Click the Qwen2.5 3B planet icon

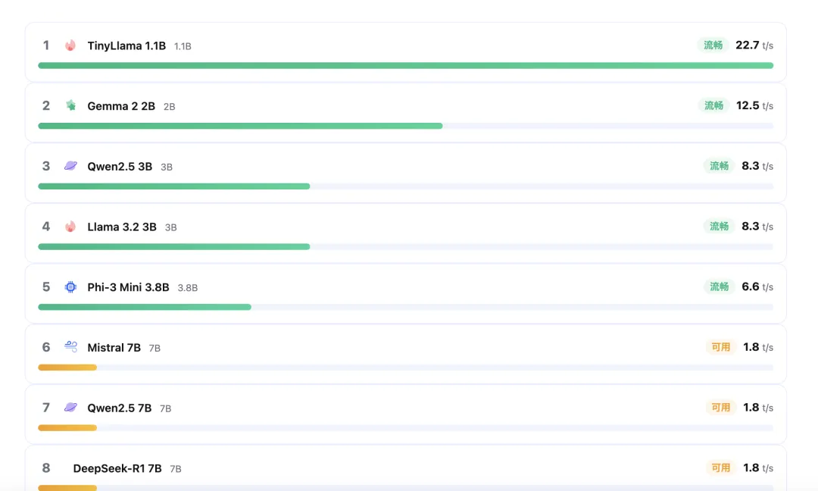click(x=70, y=166)
